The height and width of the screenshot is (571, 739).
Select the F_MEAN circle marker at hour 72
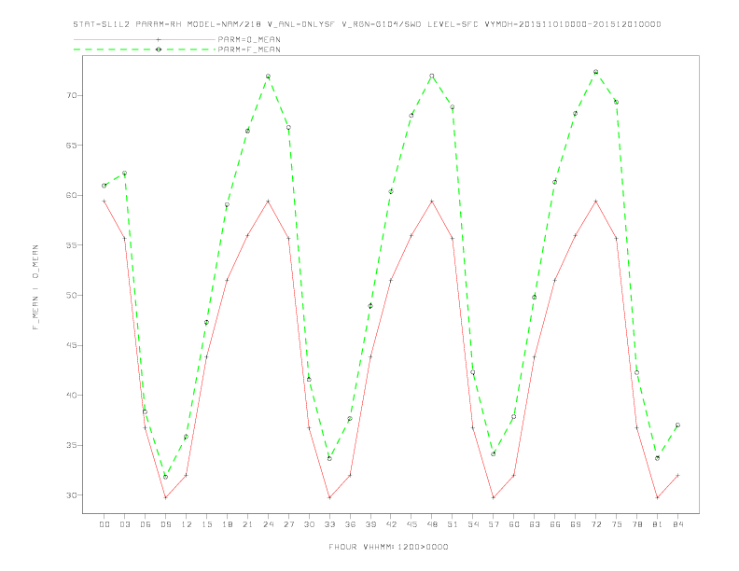pyautogui.click(x=595, y=72)
